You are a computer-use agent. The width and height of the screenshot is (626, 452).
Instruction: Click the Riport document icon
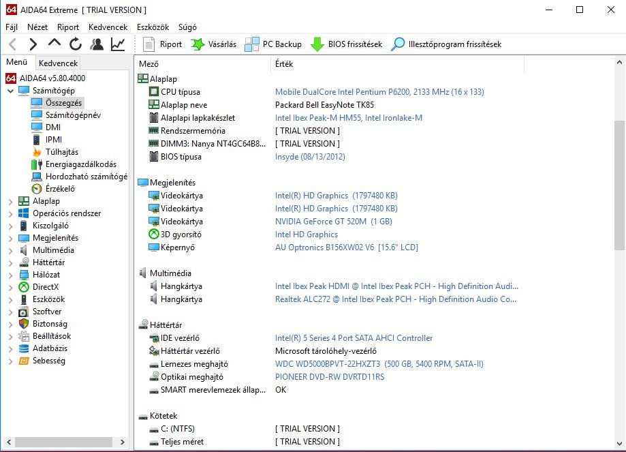click(x=148, y=44)
